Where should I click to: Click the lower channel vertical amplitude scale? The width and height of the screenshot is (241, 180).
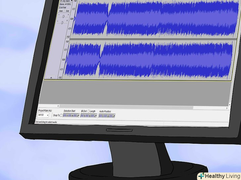tap(64, 60)
